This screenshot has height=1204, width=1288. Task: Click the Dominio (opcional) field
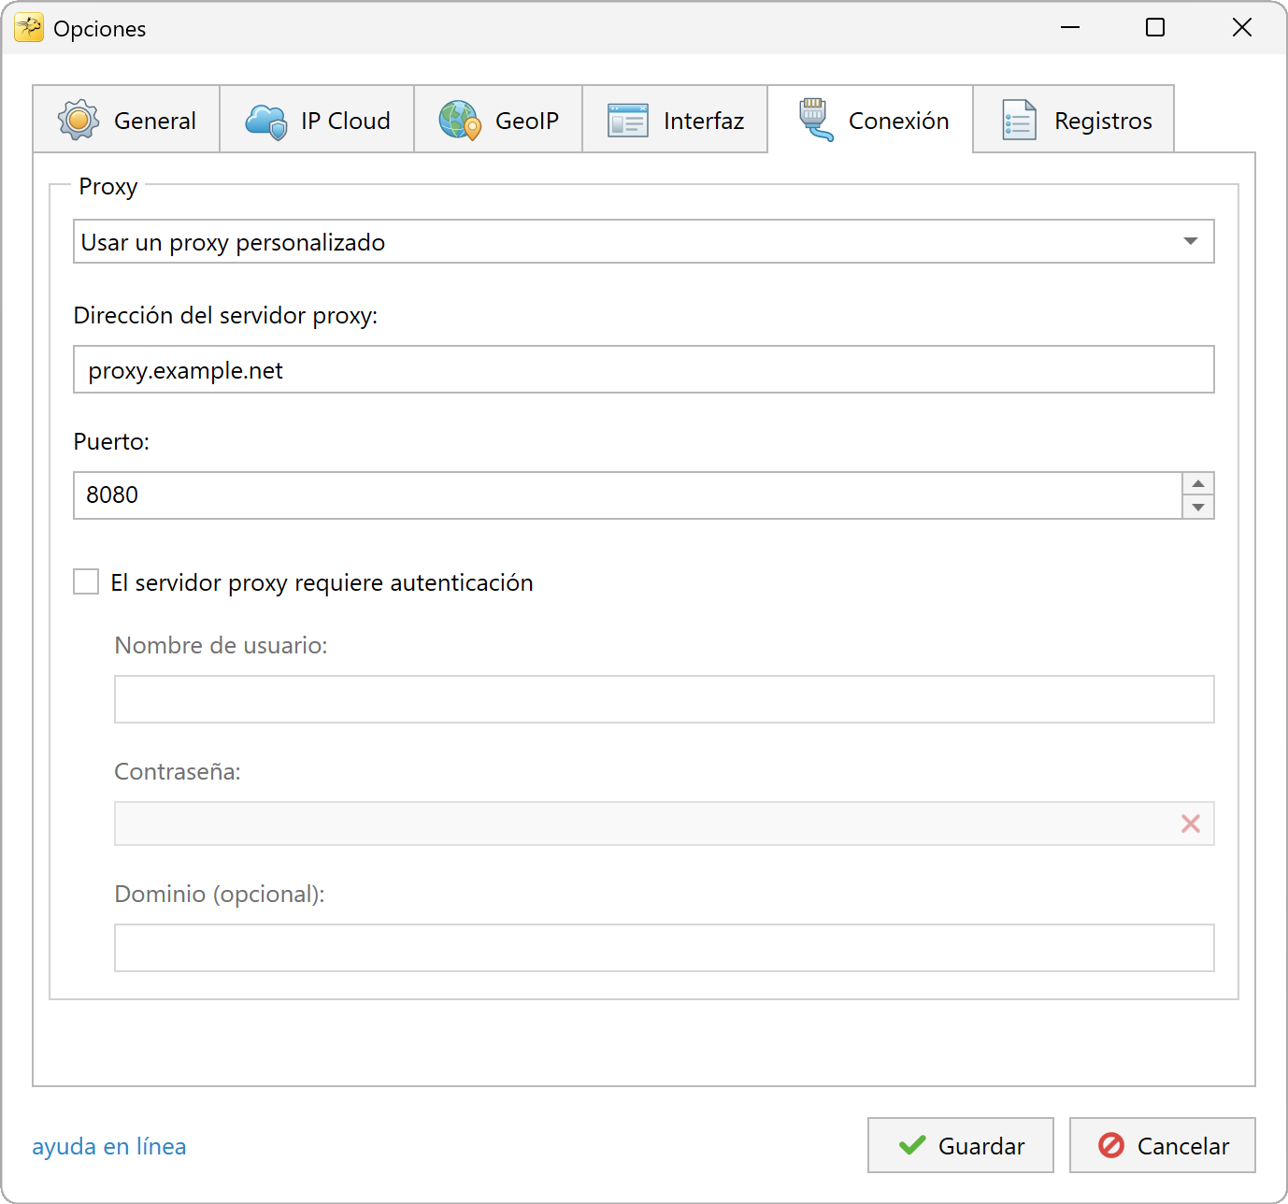pos(665,948)
